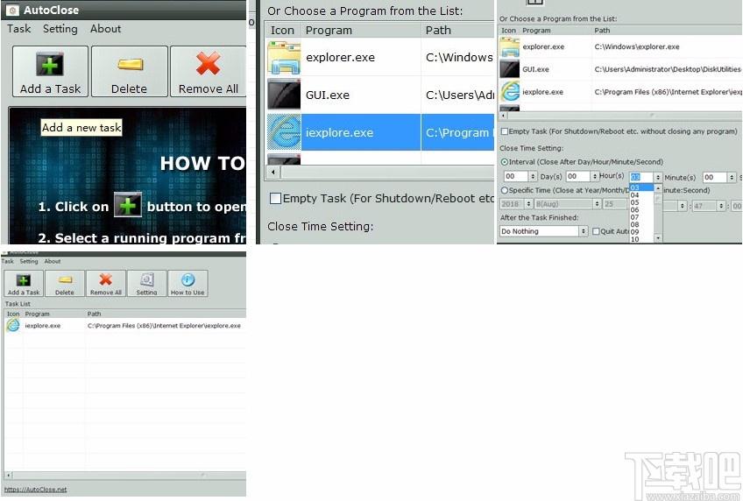Click the minute dropdown list scroll-up arrow
743x501 pixels.
click(658, 188)
